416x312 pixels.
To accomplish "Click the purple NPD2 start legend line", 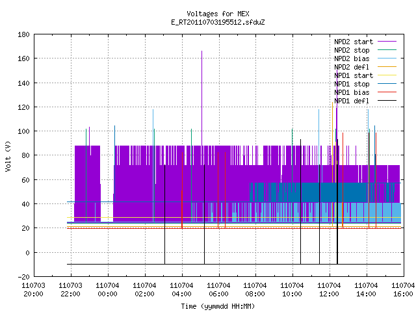I will (x=387, y=42).
